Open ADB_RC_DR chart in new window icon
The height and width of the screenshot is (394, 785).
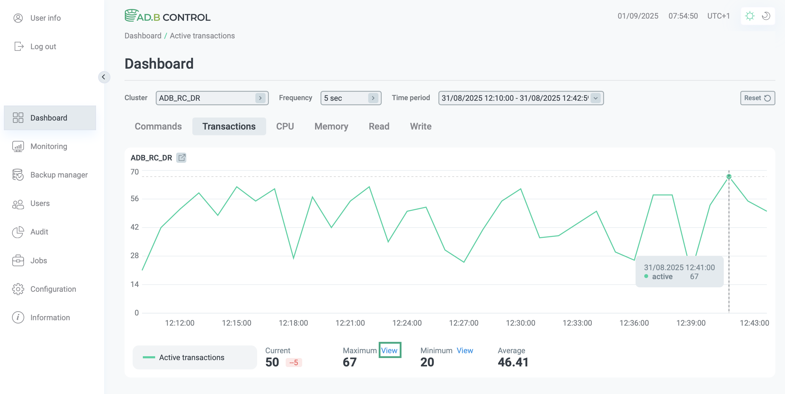coord(182,158)
